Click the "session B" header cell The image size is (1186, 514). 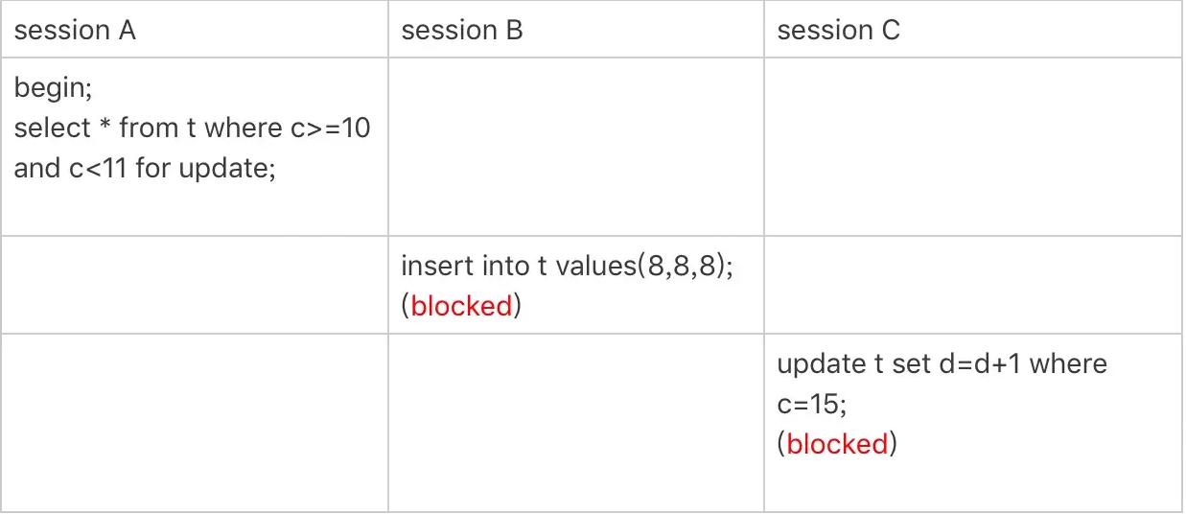click(x=462, y=31)
